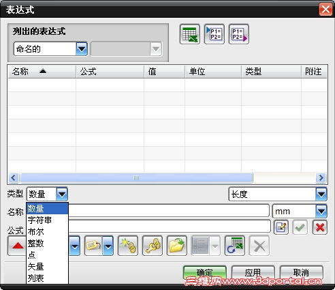The image size is (335, 290).
Task: Click the 确定 button
Action: point(205,272)
